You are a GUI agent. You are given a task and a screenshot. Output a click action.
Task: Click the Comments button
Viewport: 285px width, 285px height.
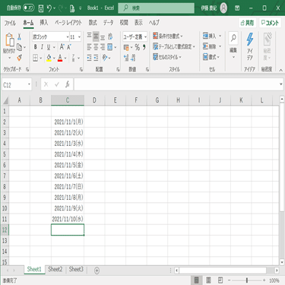(270, 23)
